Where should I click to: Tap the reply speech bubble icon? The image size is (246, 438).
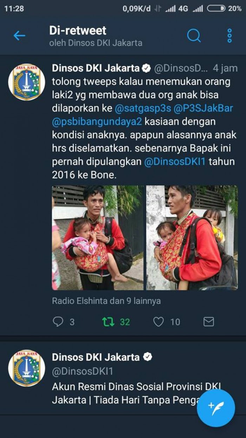[x=58, y=321]
